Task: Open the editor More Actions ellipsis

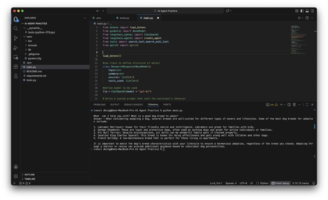Action: point(312,18)
